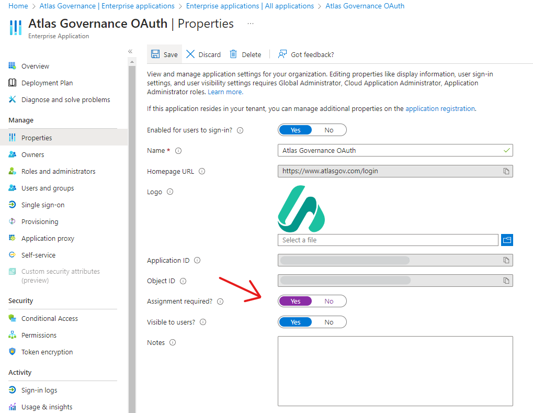Click the left panel vertical scrollbar

point(132,236)
